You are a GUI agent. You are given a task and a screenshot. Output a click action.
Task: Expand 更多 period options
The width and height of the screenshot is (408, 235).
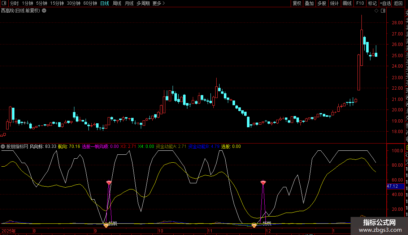tap(159, 3)
